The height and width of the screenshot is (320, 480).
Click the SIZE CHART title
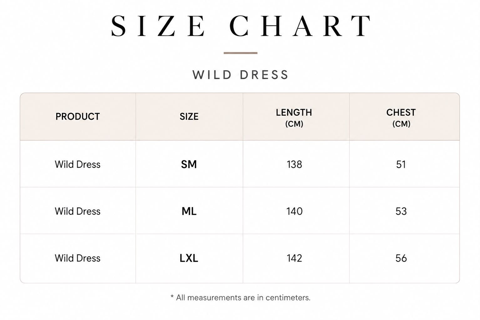241,26
